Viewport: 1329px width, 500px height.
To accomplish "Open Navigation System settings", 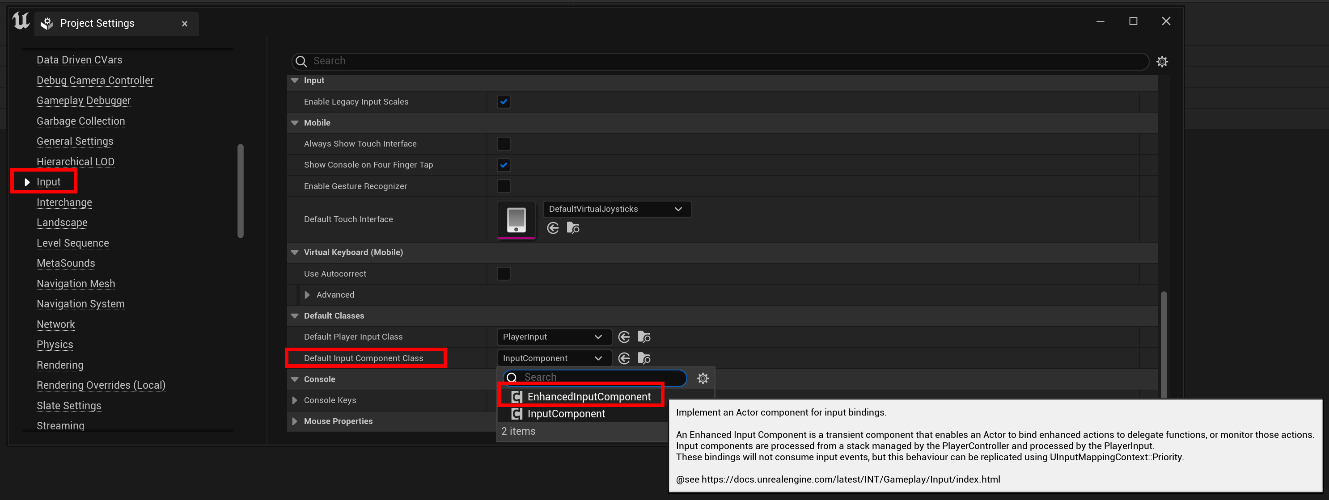I will tap(80, 304).
